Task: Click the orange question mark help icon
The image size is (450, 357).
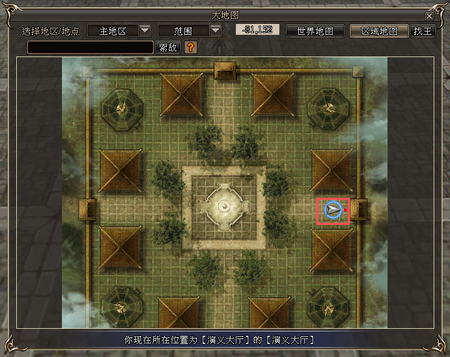Action: point(190,47)
